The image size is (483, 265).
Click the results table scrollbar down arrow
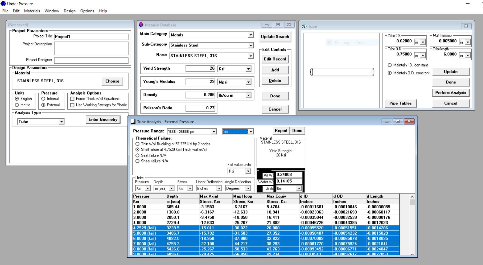(412, 254)
